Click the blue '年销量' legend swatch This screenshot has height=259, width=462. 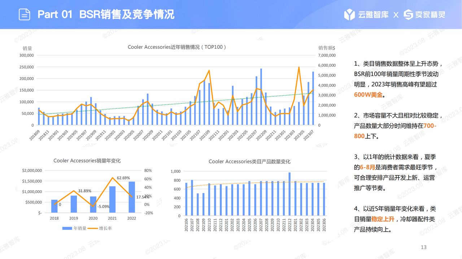[x=67, y=228]
